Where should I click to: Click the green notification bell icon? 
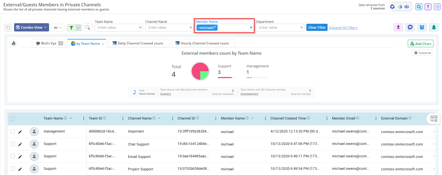click(434, 27)
